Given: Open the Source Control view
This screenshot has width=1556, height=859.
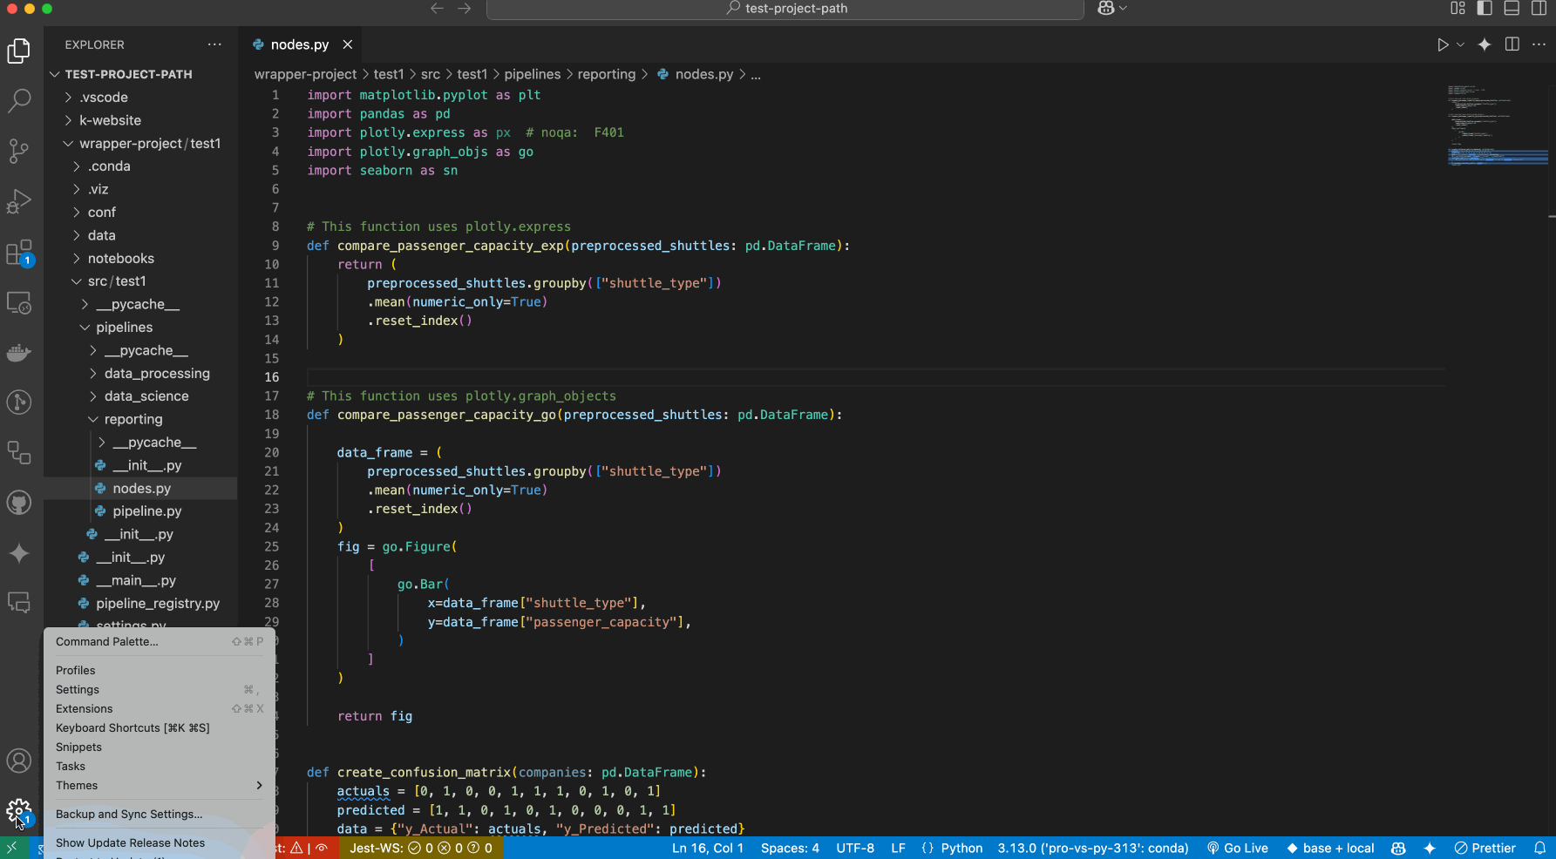Looking at the screenshot, I should (x=18, y=151).
